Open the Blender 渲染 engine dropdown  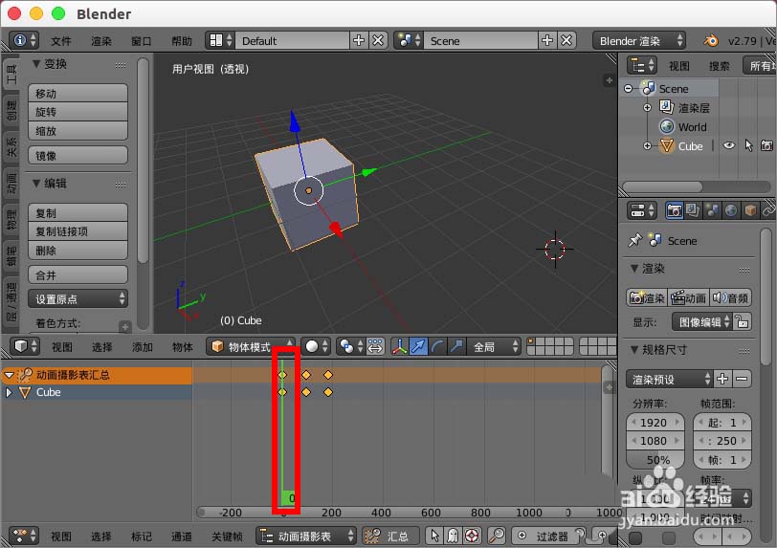639,40
